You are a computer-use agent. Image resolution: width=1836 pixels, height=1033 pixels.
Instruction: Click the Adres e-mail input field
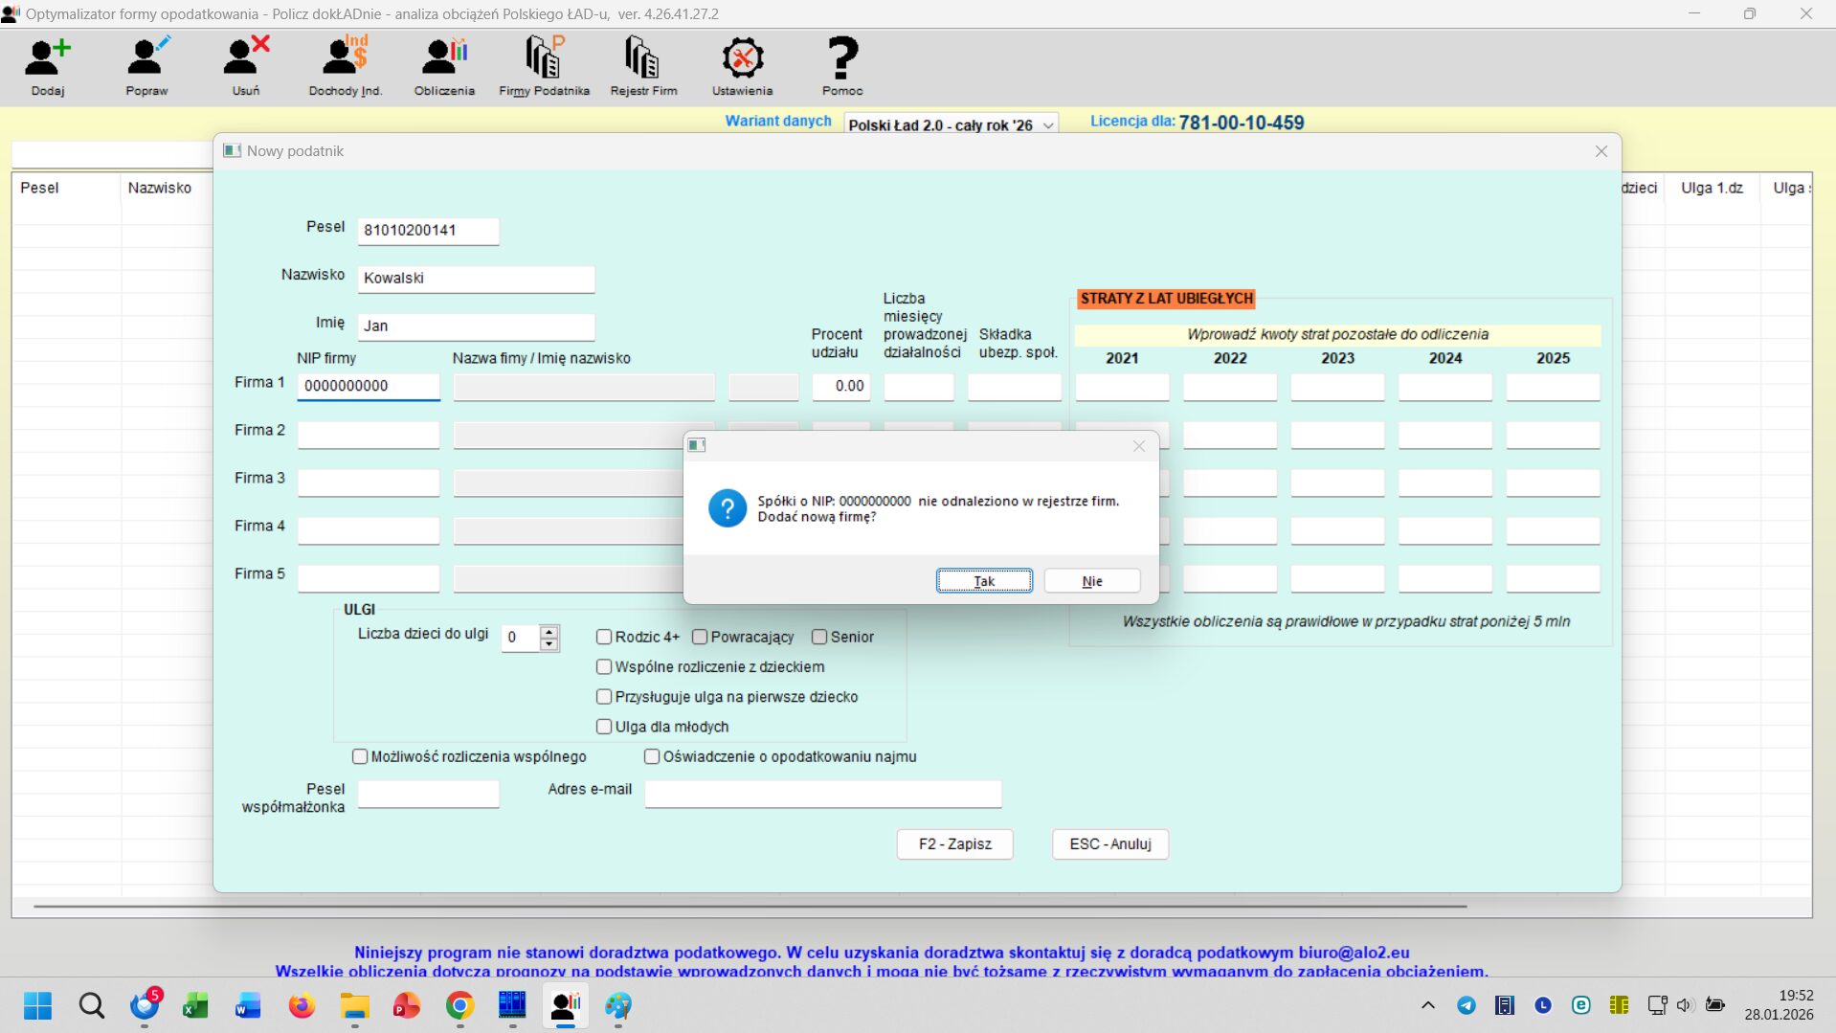(x=822, y=794)
